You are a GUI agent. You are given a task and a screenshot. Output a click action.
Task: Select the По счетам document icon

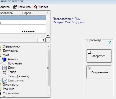(x=5, y=63)
